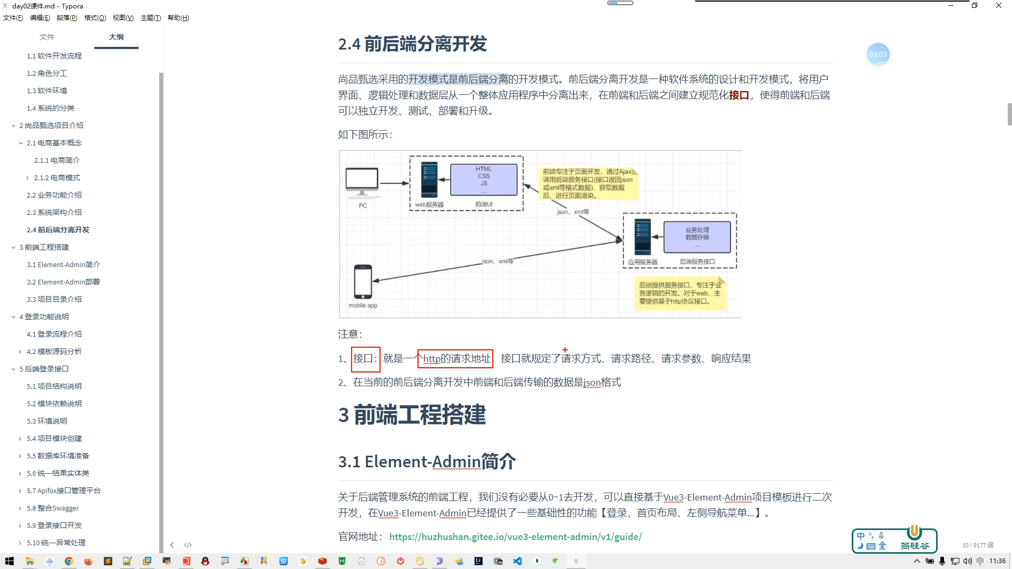
Task: Open the 格式(O) menu
Action: point(95,18)
